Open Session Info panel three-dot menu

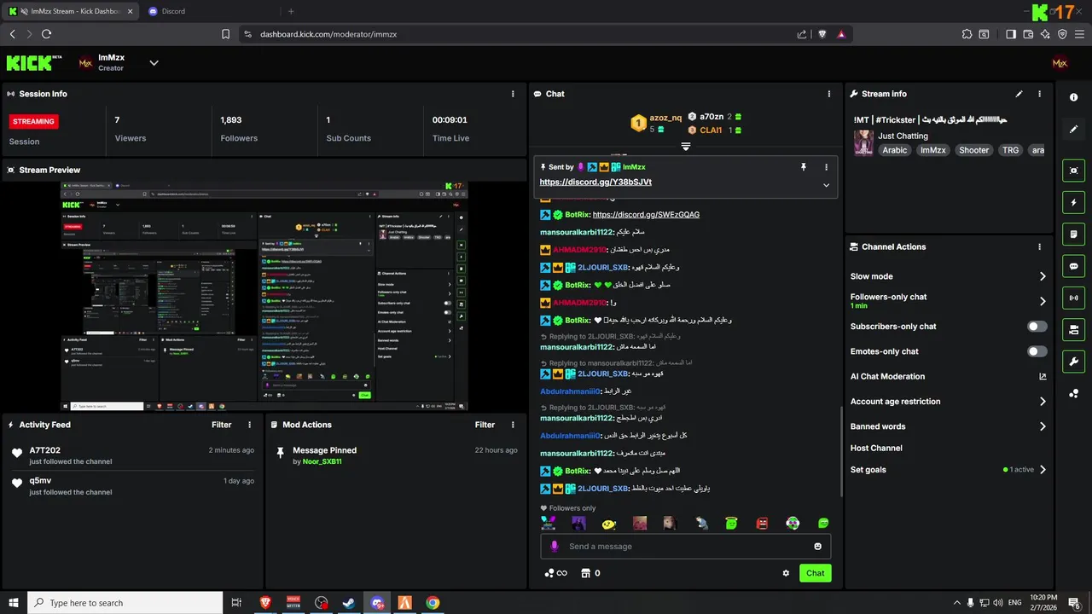click(513, 94)
